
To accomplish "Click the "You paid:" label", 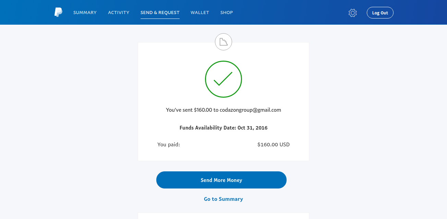I will point(169,145).
